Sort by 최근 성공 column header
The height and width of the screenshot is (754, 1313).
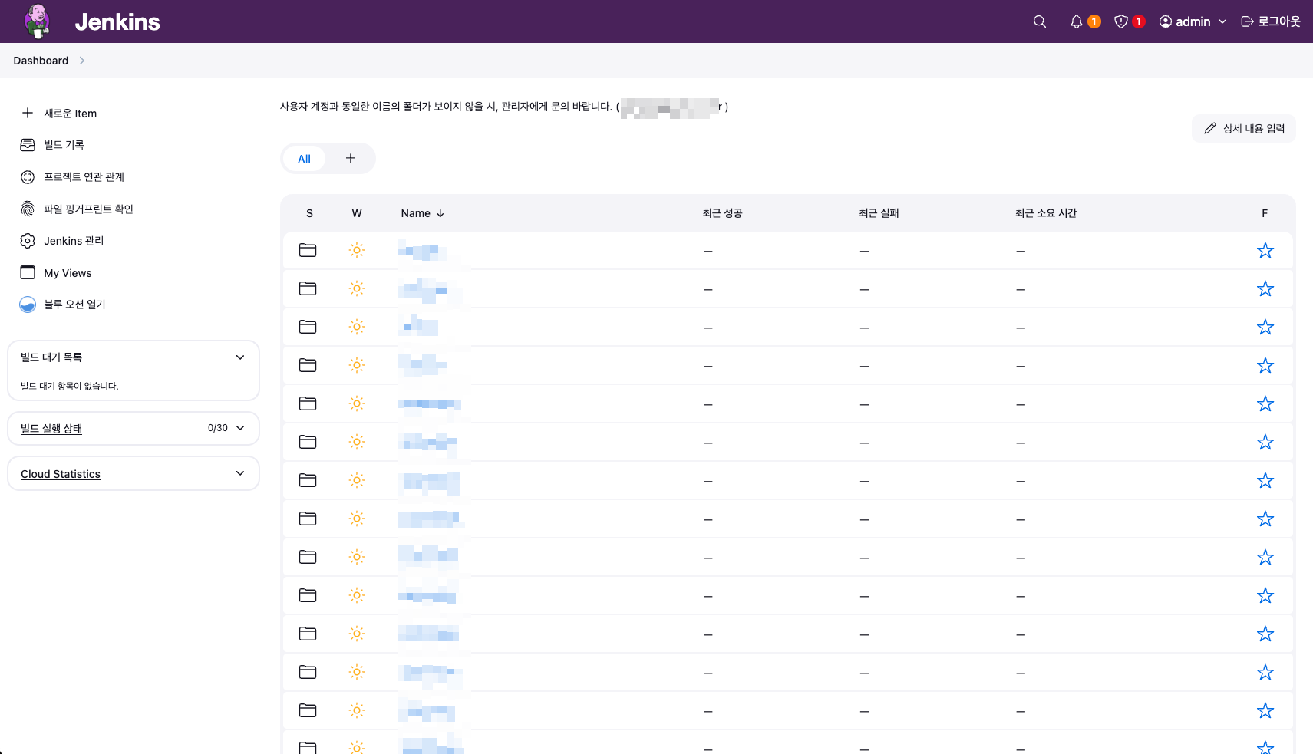(x=722, y=213)
